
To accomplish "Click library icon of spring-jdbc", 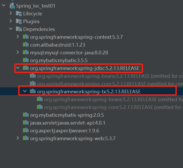I will click(26, 68).
